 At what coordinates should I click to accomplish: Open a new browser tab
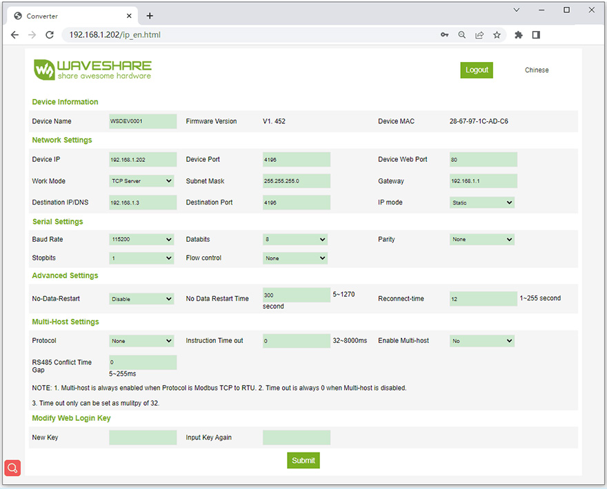150,16
